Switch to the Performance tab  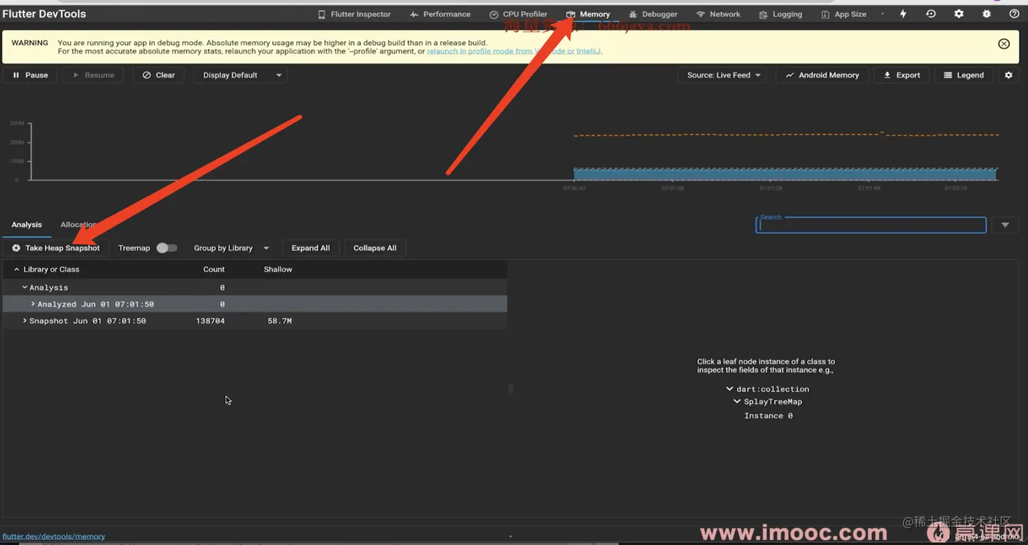440,14
